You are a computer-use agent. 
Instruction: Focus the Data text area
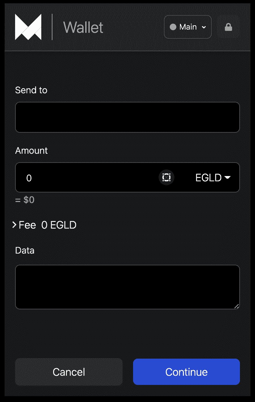pos(127,287)
